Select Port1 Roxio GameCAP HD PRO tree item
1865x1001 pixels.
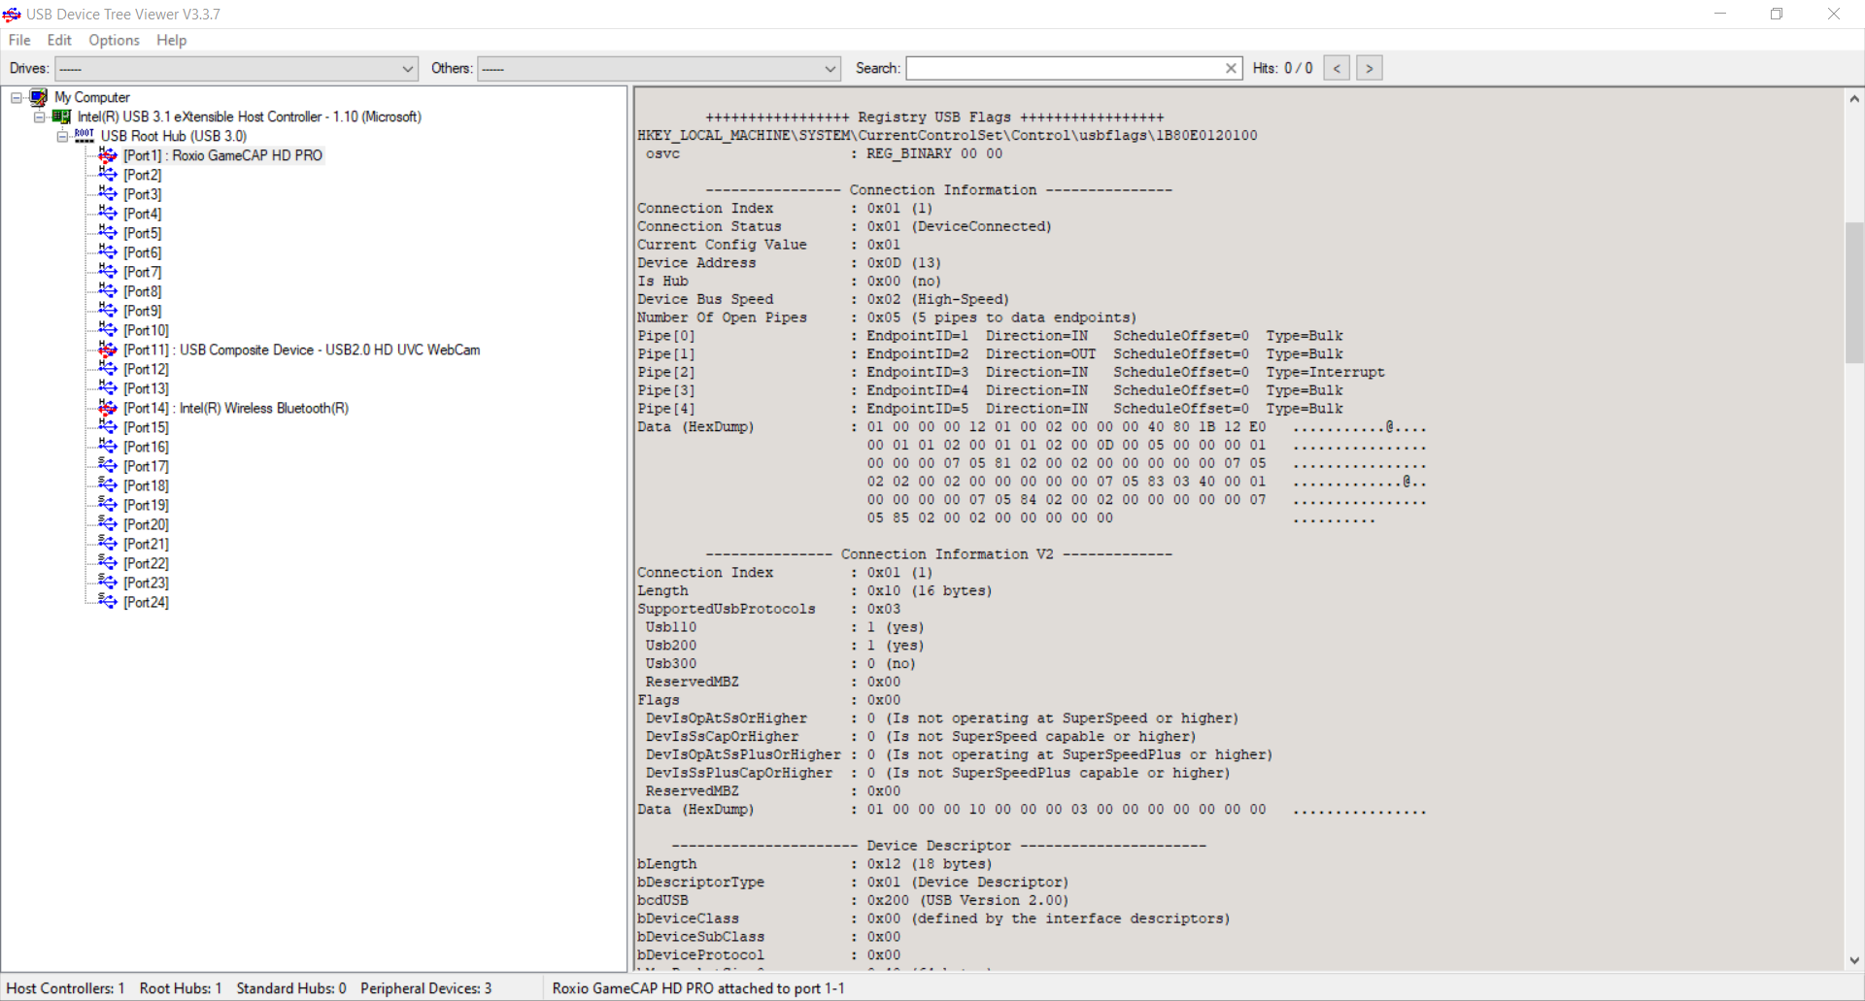(223, 155)
